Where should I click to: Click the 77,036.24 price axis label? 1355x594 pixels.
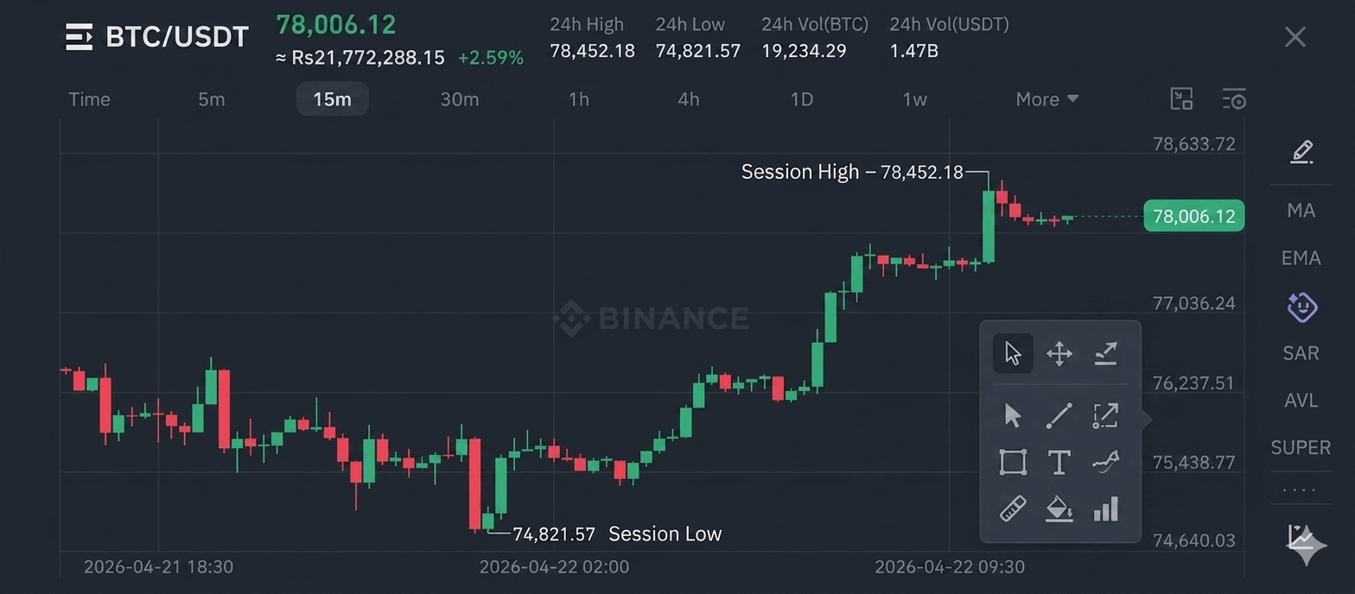pyautogui.click(x=1194, y=303)
